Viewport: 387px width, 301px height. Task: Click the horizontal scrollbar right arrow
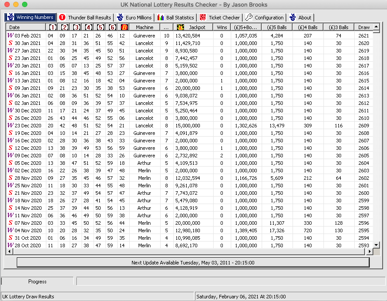point(369,251)
